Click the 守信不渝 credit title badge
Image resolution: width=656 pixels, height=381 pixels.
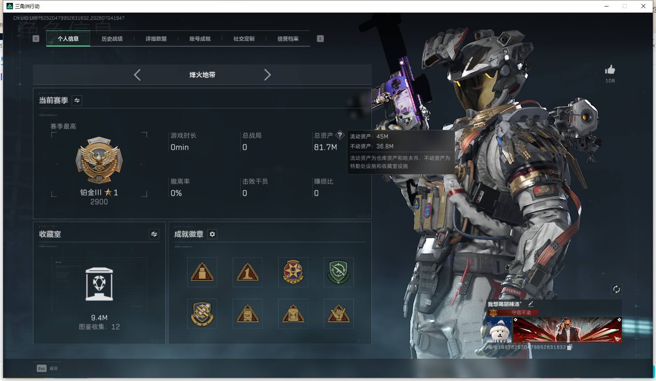pyautogui.click(x=513, y=312)
